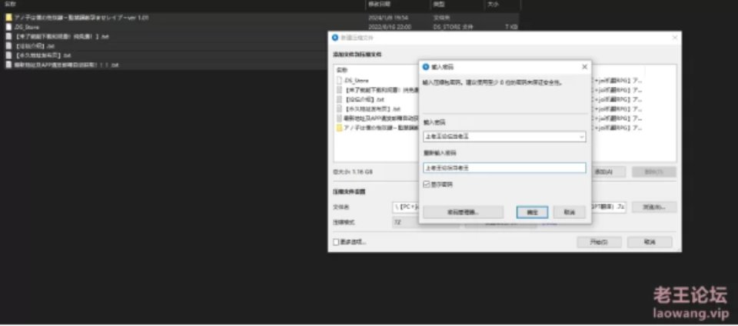Toggle the show password checkbox

click(427, 185)
